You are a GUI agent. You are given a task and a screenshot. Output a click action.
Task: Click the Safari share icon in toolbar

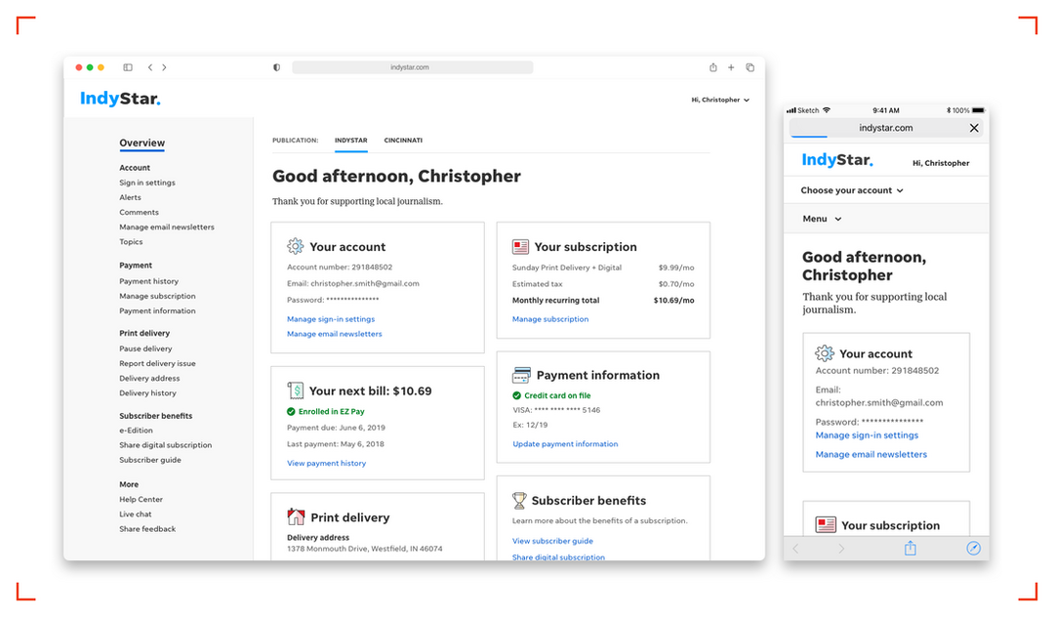tap(713, 67)
